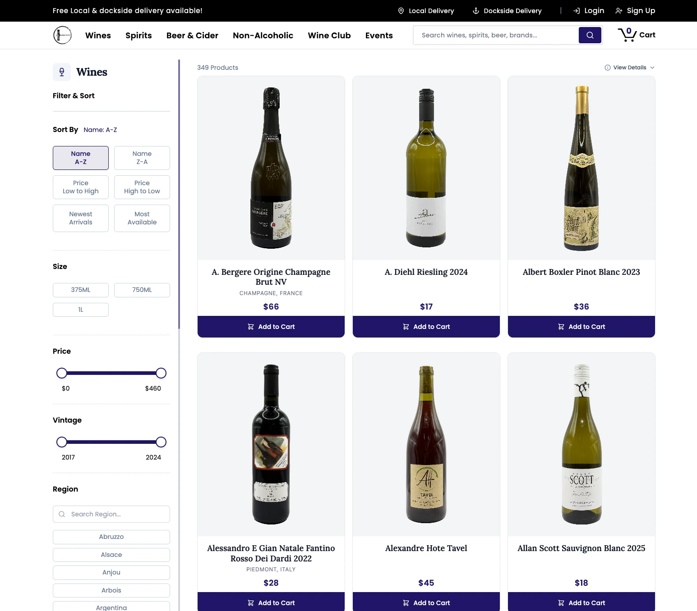Click cart icon on A. Diehl Riesling button

click(406, 327)
